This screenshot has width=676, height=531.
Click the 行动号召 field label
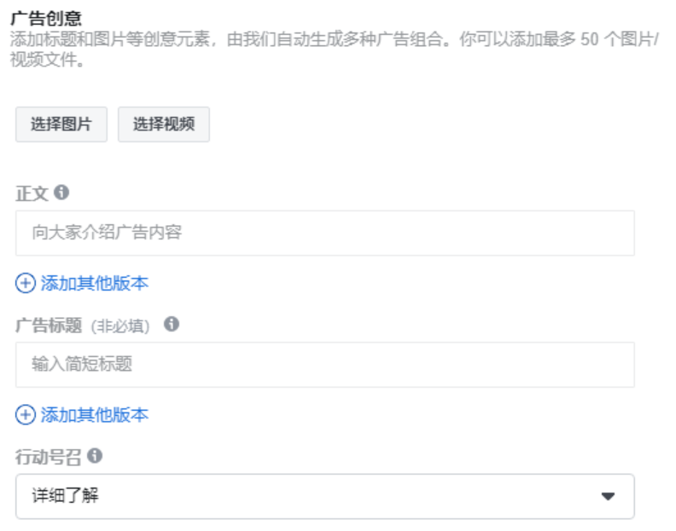[49, 457]
